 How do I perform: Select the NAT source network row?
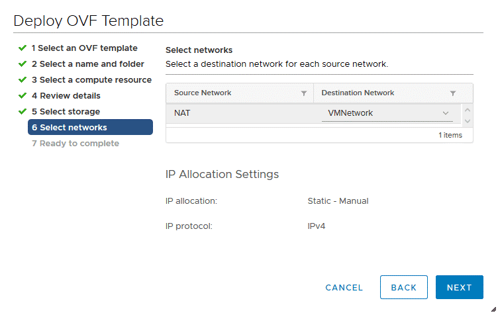238,113
